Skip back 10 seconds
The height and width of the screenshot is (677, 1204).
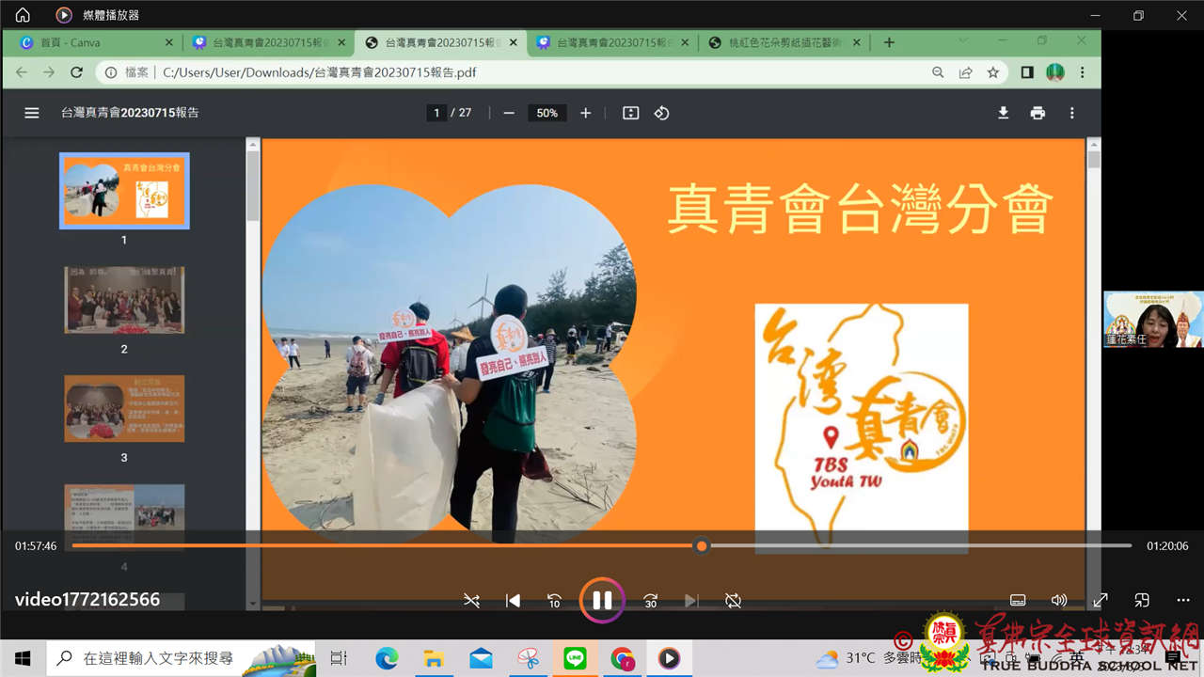point(555,600)
